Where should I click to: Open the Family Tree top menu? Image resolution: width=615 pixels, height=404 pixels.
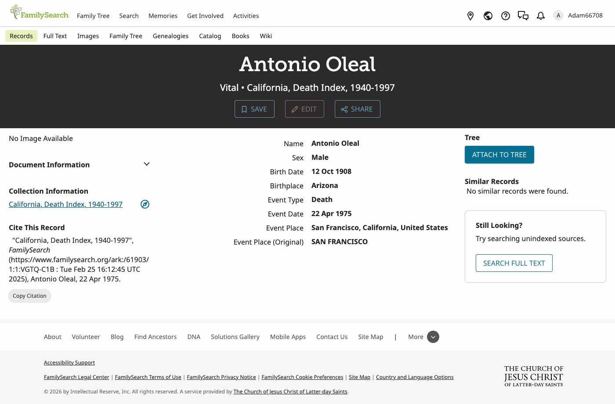coord(93,16)
